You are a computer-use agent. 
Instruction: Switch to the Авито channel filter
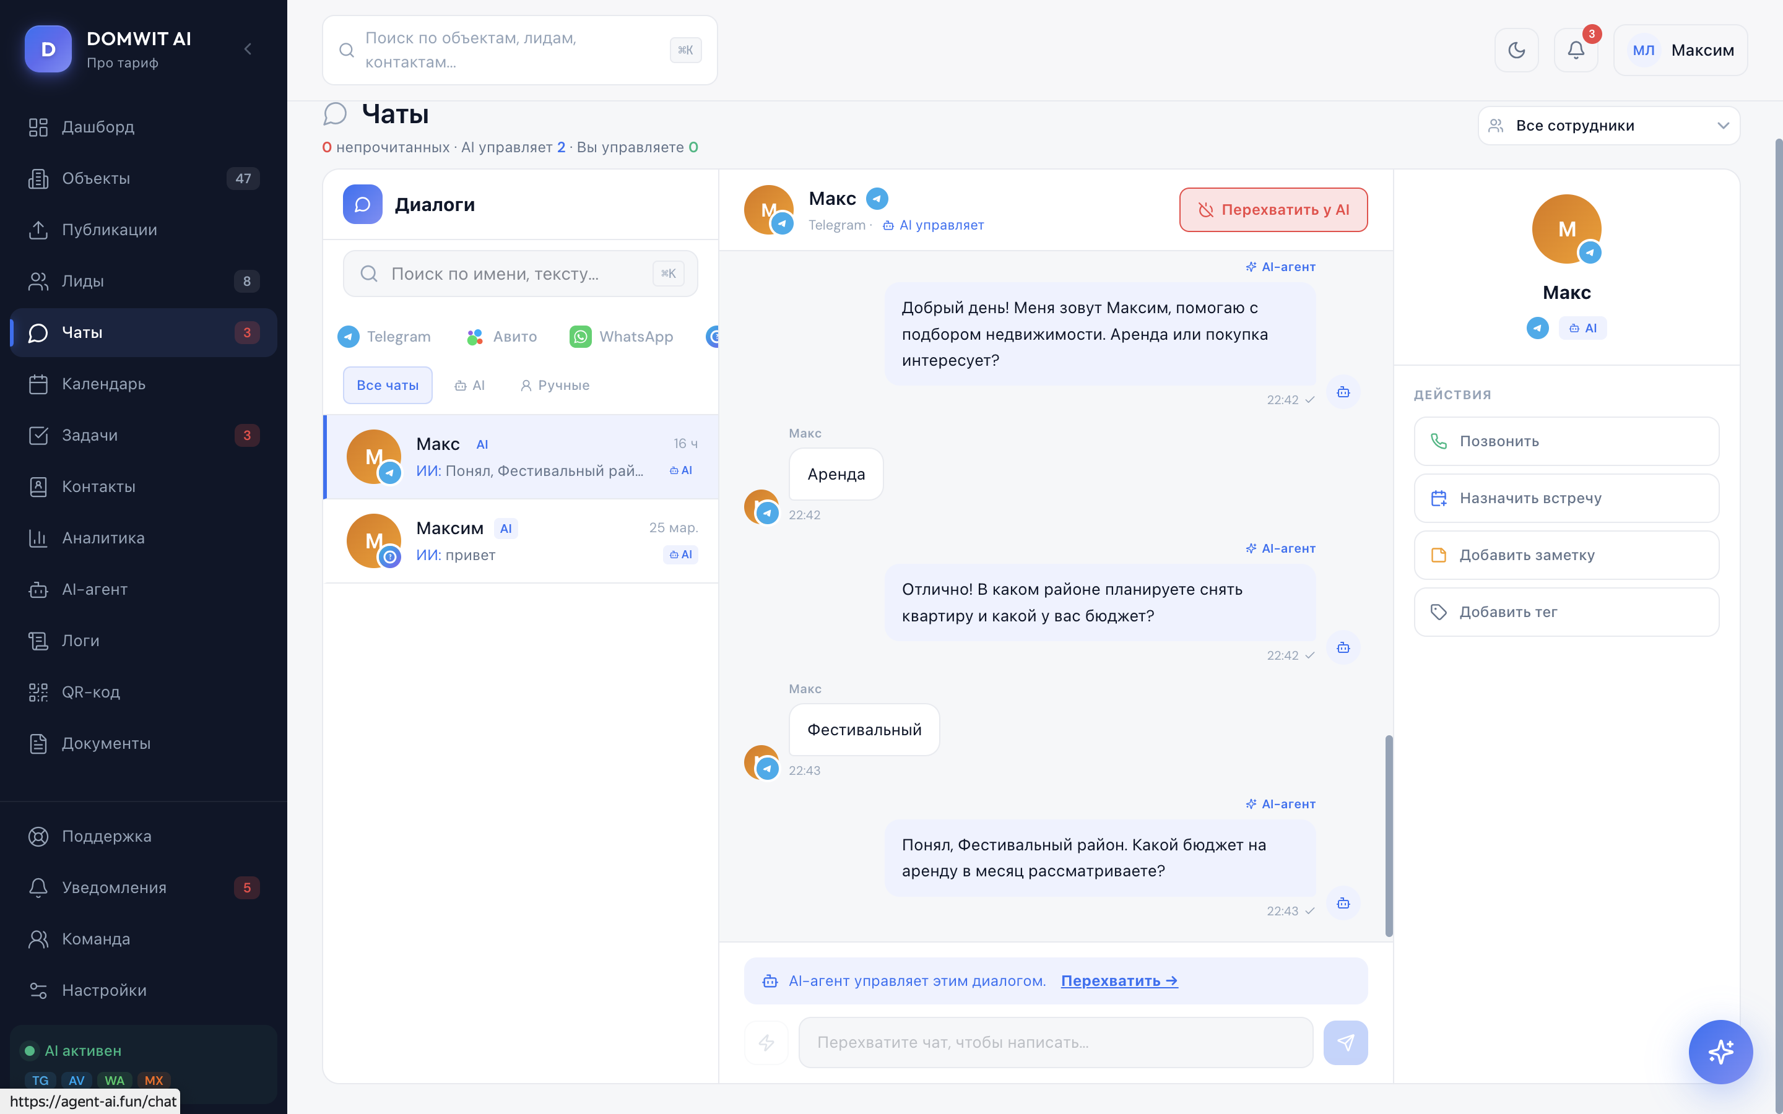[500, 336]
